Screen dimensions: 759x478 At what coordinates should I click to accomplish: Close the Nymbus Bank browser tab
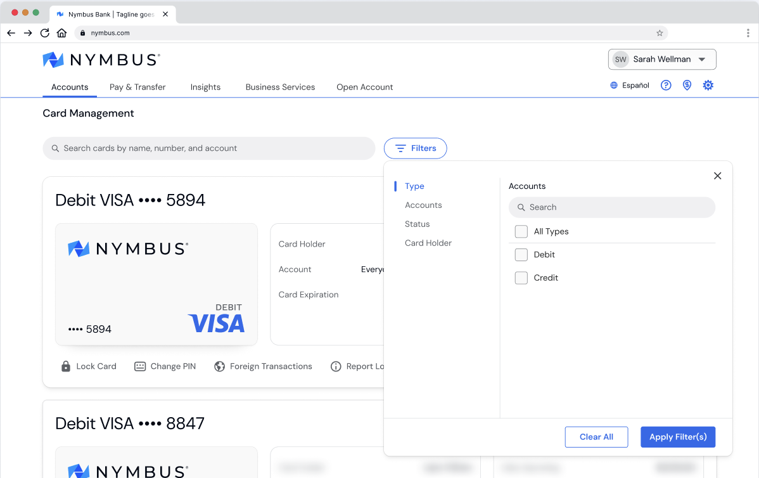click(x=165, y=14)
